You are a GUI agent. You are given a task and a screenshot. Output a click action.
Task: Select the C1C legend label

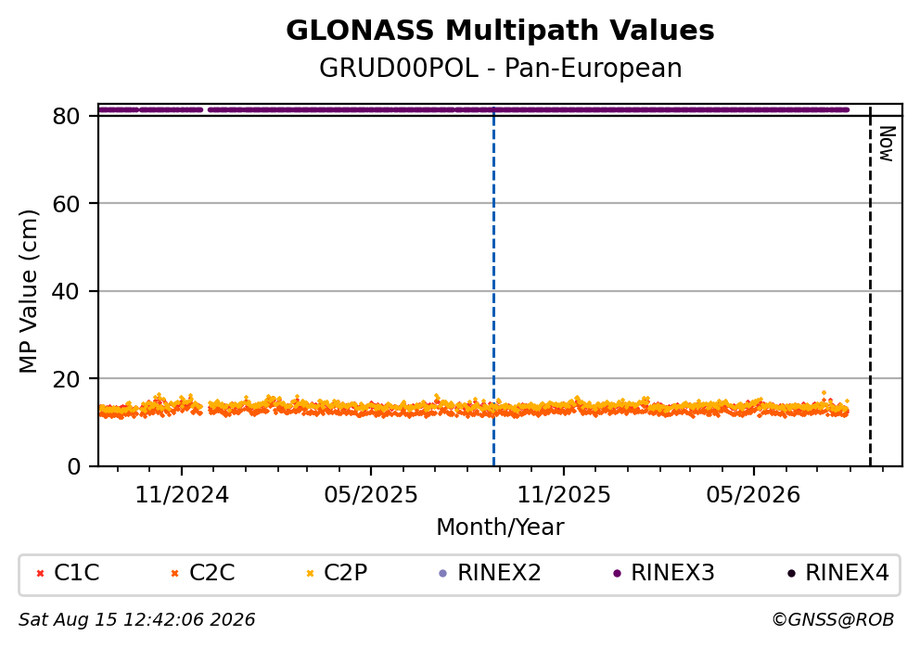(x=77, y=572)
